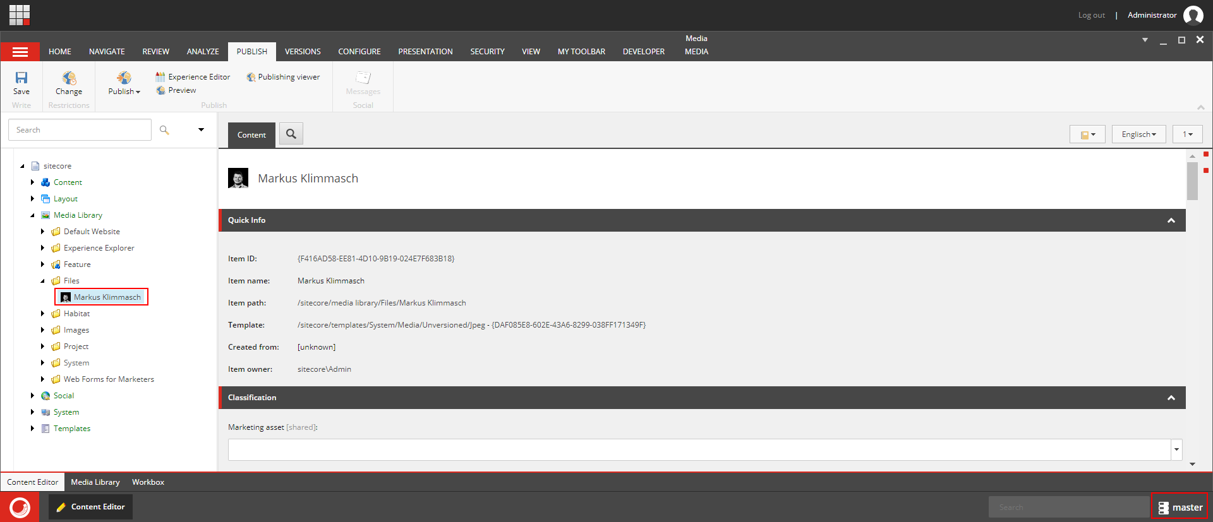Select Markus Klimmasch media item
This screenshot has width=1213, height=522.
point(101,297)
